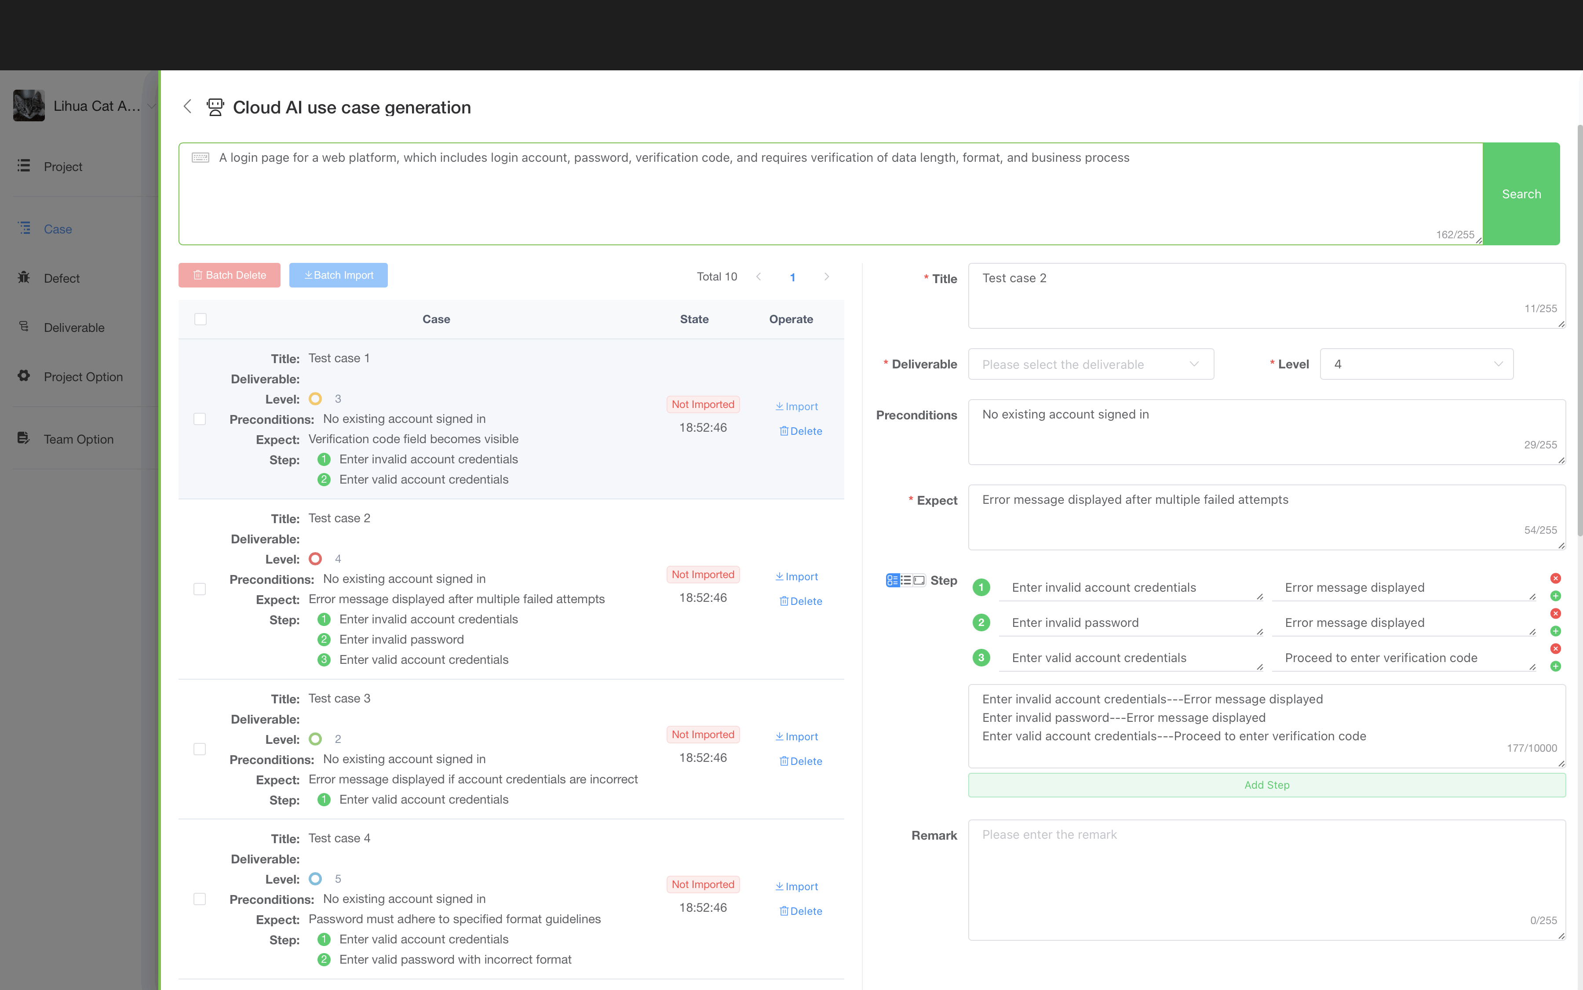The image size is (1583, 990).
Task: Click the page vertical scrollbar
Action: pos(1579,331)
